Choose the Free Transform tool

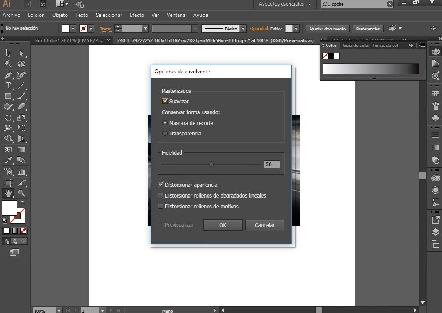(21, 128)
